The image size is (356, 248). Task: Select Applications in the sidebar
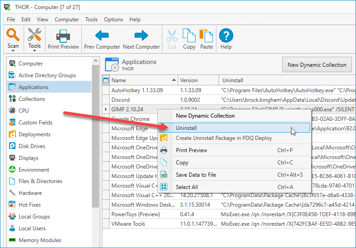(x=49, y=87)
